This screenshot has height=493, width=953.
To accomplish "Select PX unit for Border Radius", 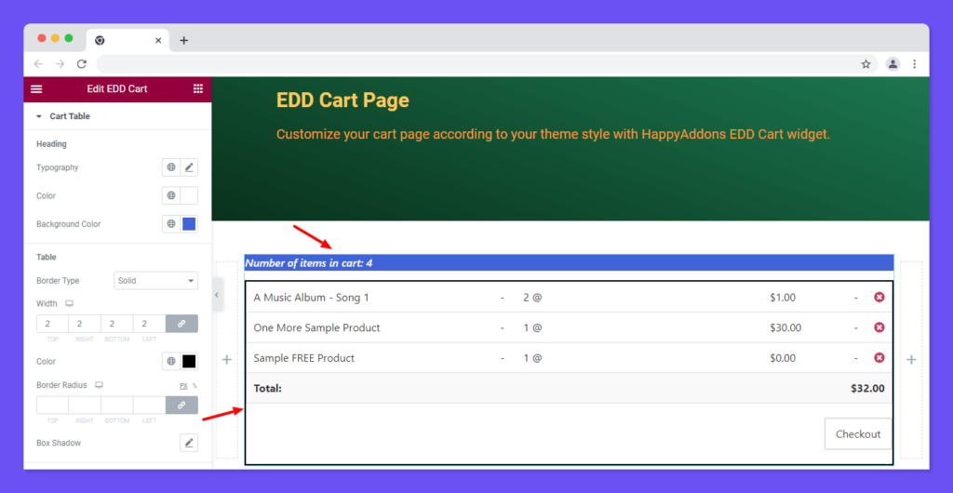I will [x=183, y=385].
